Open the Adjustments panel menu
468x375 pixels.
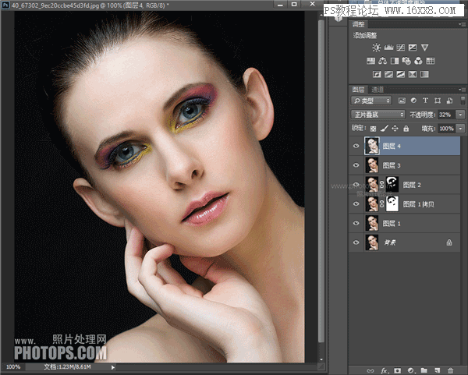(462, 24)
